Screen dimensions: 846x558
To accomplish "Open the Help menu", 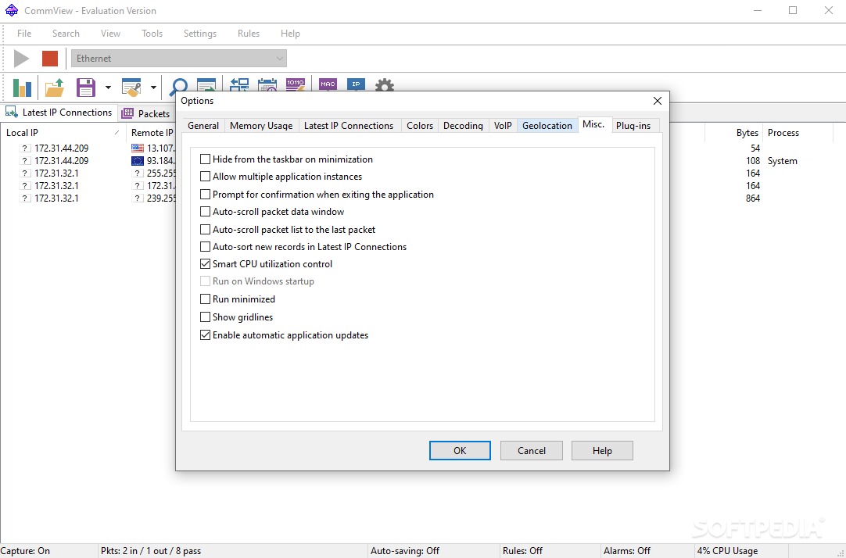I will click(290, 34).
